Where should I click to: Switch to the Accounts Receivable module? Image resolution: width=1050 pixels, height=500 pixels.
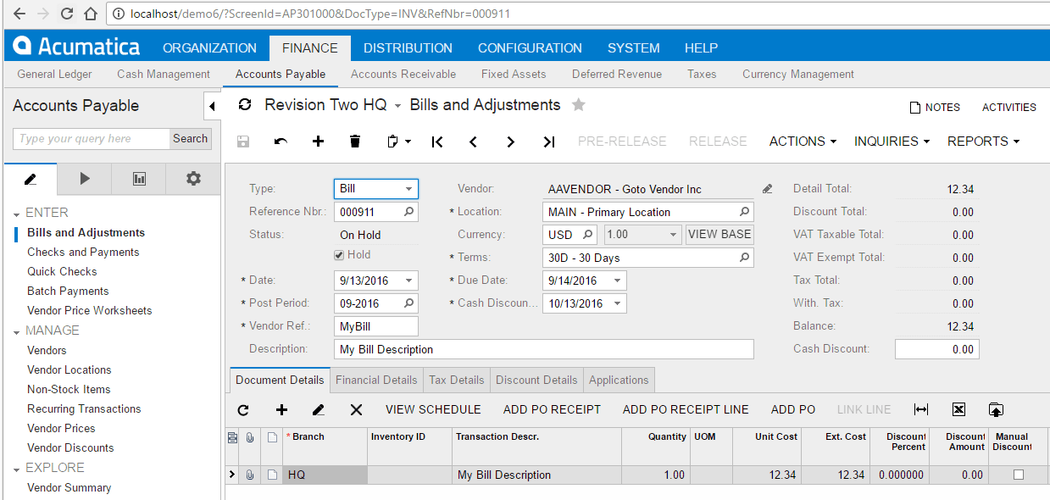[403, 74]
